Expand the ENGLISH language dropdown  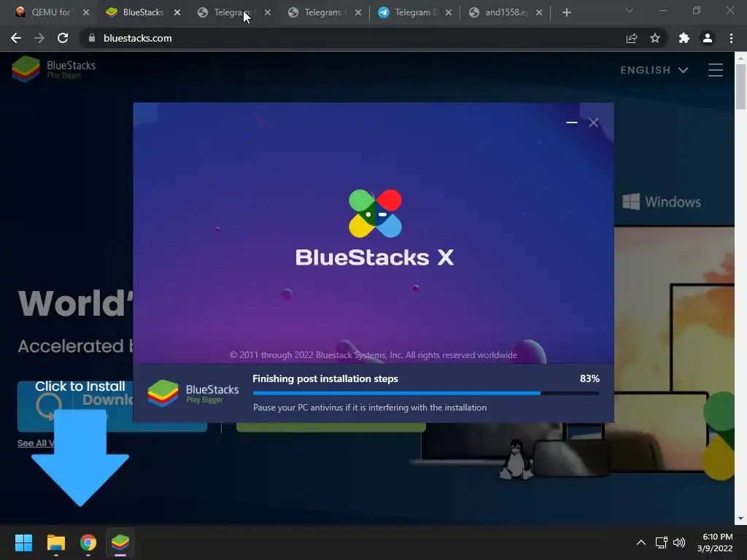pyautogui.click(x=654, y=70)
